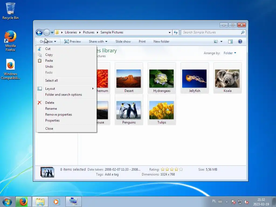Screen dimensions: 276x207
Task: Click the muted volume tray icon
Action: pyautogui.click(x=246, y=202)
